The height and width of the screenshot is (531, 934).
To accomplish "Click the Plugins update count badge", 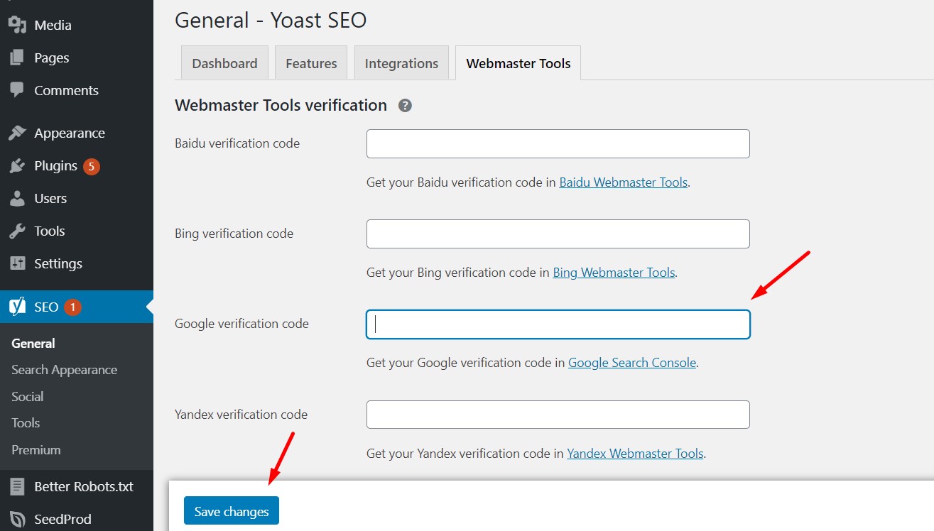I will (x=91, y=167).
